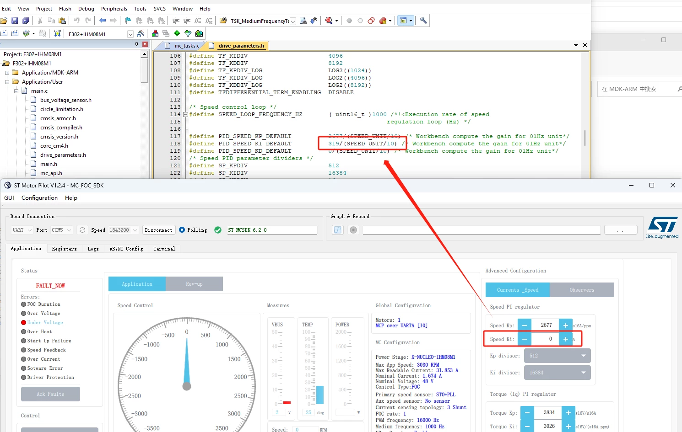The width and height of the screenshot is (682, 432).
Task: Collapse the SPEED_LOOP_FREQUENCY_HZ code fold marker
Action: pyautogui.click(x=185, y=115)
